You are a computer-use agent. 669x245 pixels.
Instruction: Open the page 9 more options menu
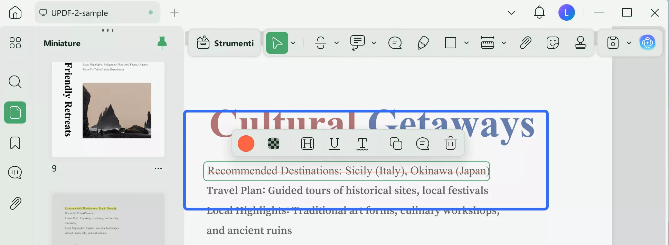pos(158,168)
